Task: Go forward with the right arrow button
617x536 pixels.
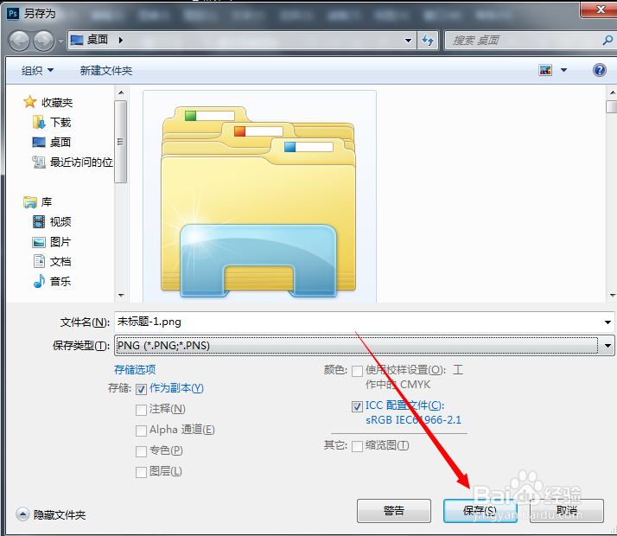Action: 43,41
